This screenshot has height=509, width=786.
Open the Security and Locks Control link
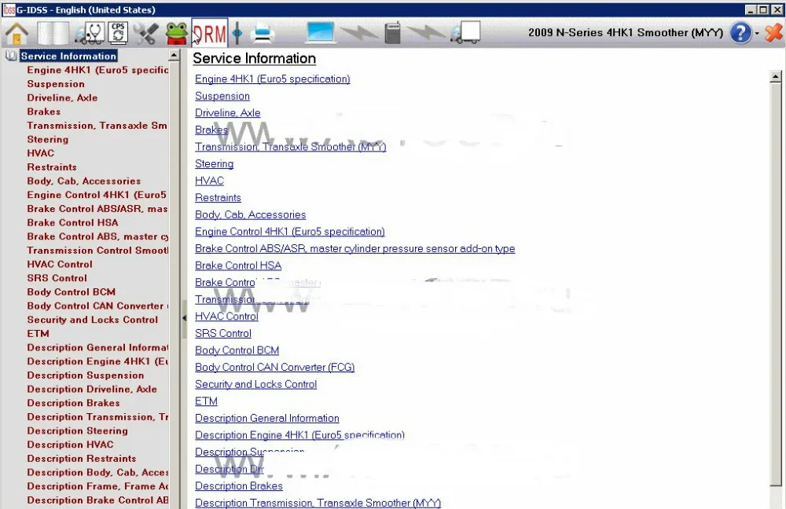[x=255, y=384]
